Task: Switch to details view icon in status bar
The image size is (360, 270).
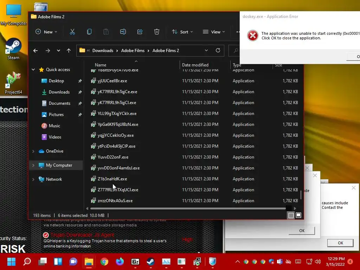Action: coord(291,216)
